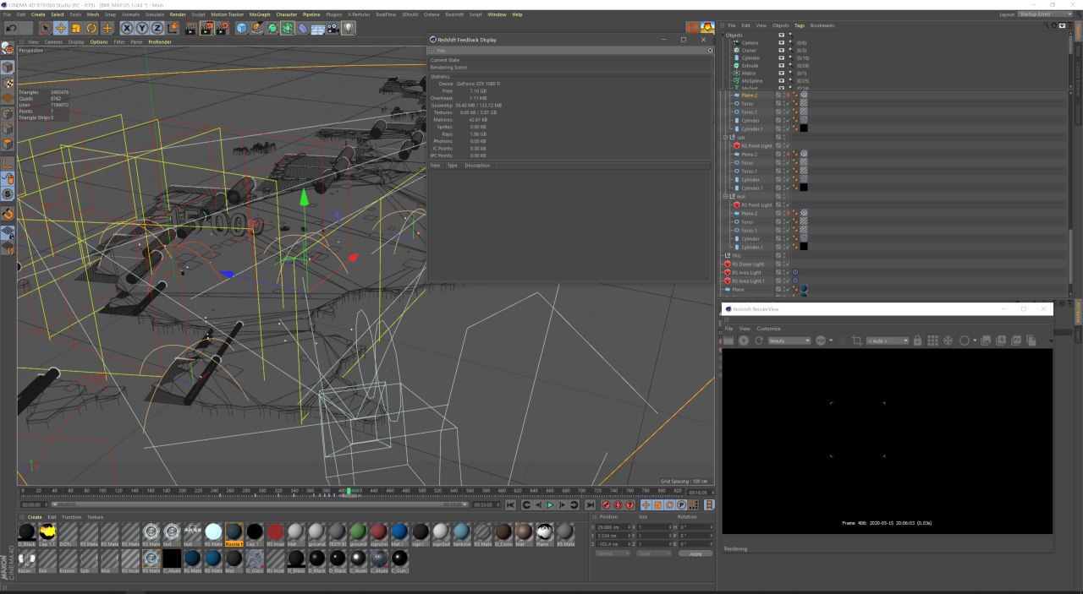The height and width of the screenshot is (594, 1083).
Task: Select the TRG null object
Action: 736,255
